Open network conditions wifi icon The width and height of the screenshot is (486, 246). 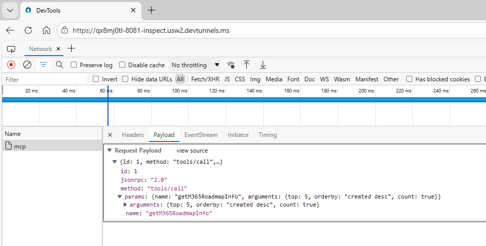point(231,65)
